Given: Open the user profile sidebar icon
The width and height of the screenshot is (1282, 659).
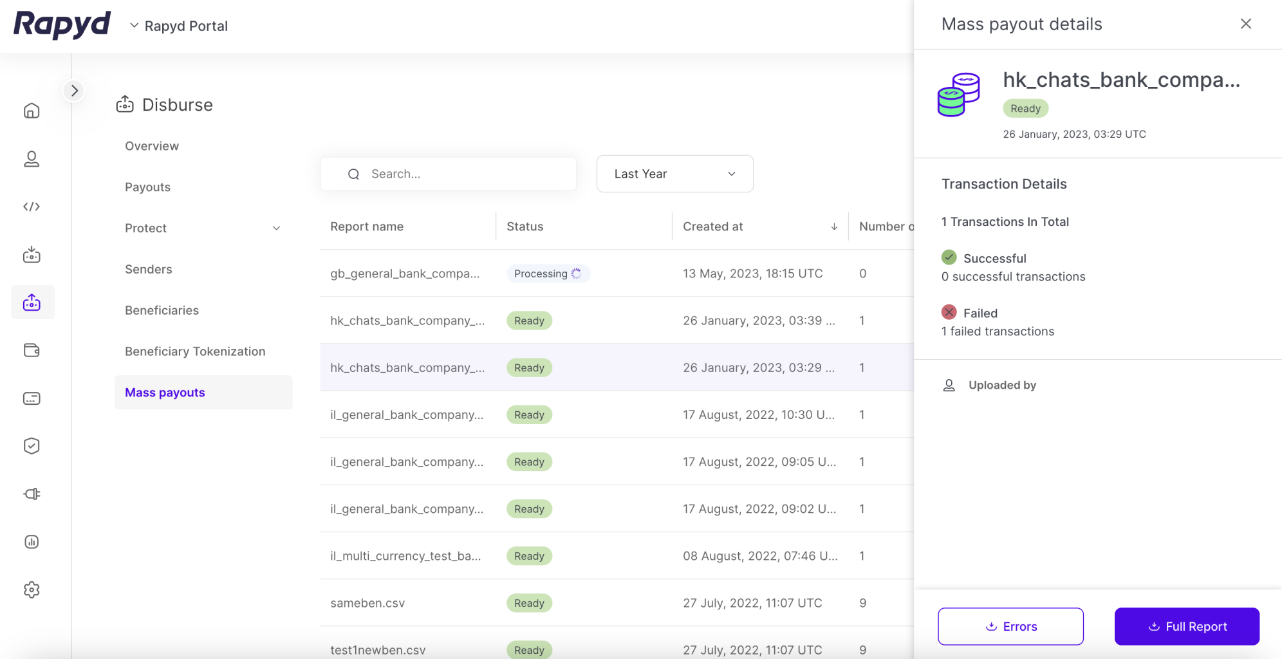Looking at the screenshot, I should [x=32, y=159].
